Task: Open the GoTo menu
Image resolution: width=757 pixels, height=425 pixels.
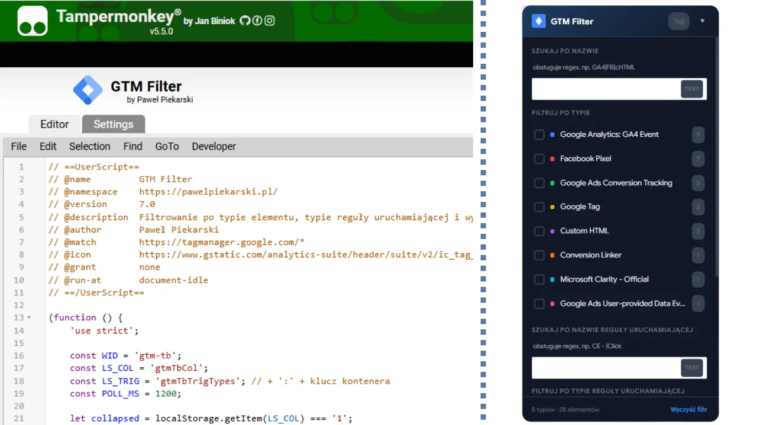Action: tap(167, 146)
